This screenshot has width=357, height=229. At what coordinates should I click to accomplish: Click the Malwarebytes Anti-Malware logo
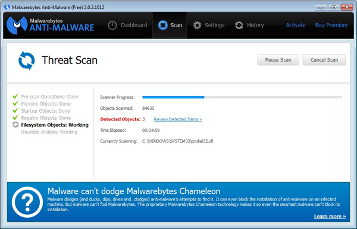50,25
